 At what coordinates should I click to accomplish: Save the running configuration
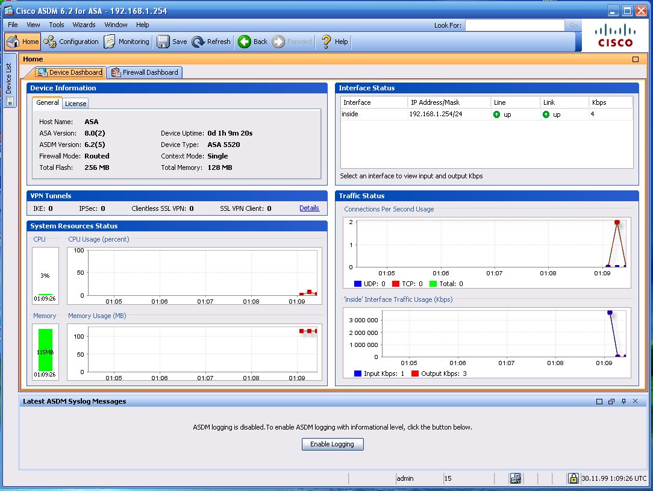click(x=172, y=42)
